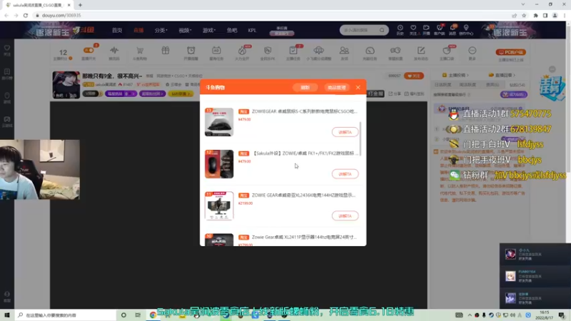Expand the 主播投稿 section arrow

coord(468,75)
